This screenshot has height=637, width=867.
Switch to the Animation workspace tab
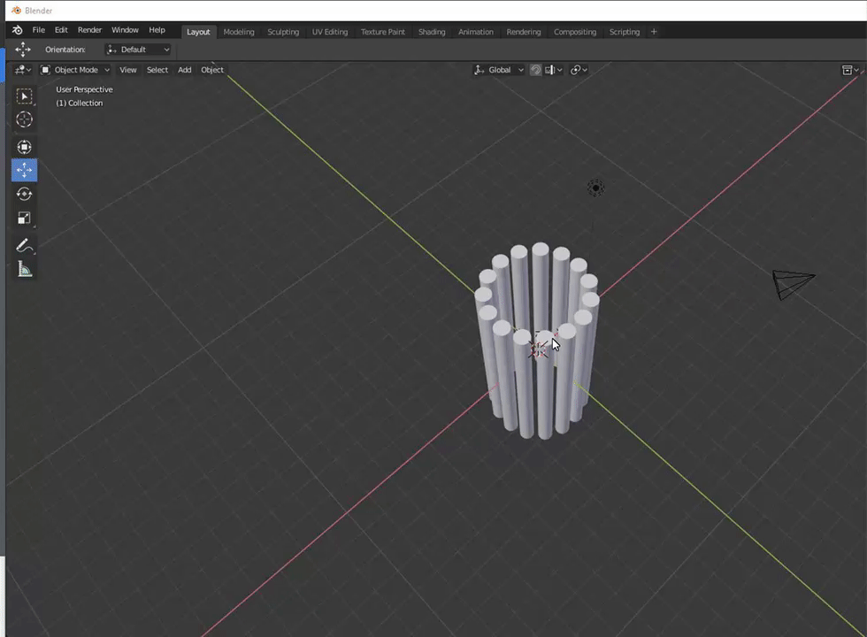[x=476, y=32]
